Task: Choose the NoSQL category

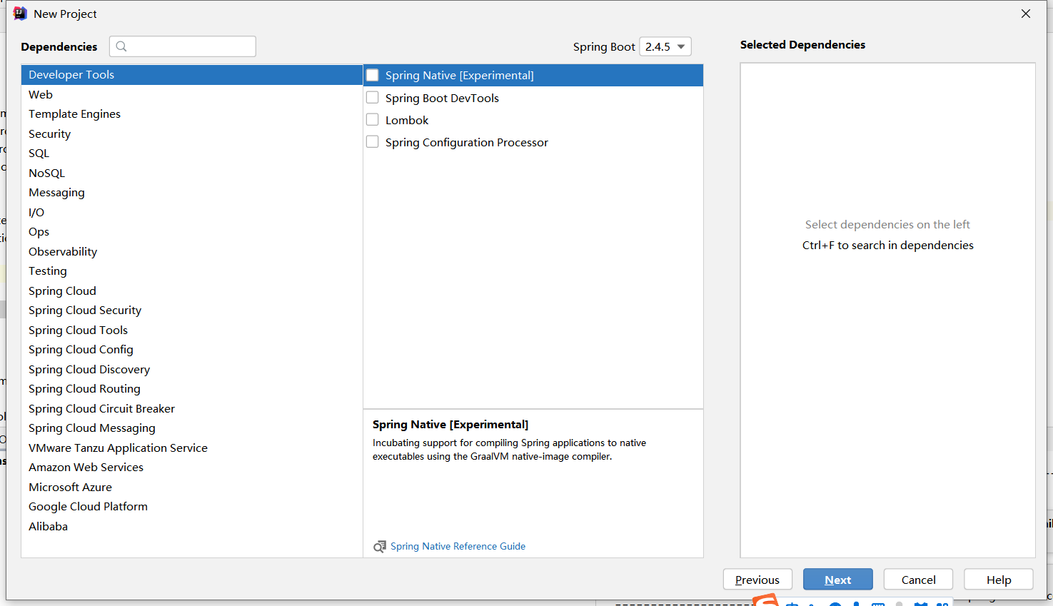Action: pos(192,173)
